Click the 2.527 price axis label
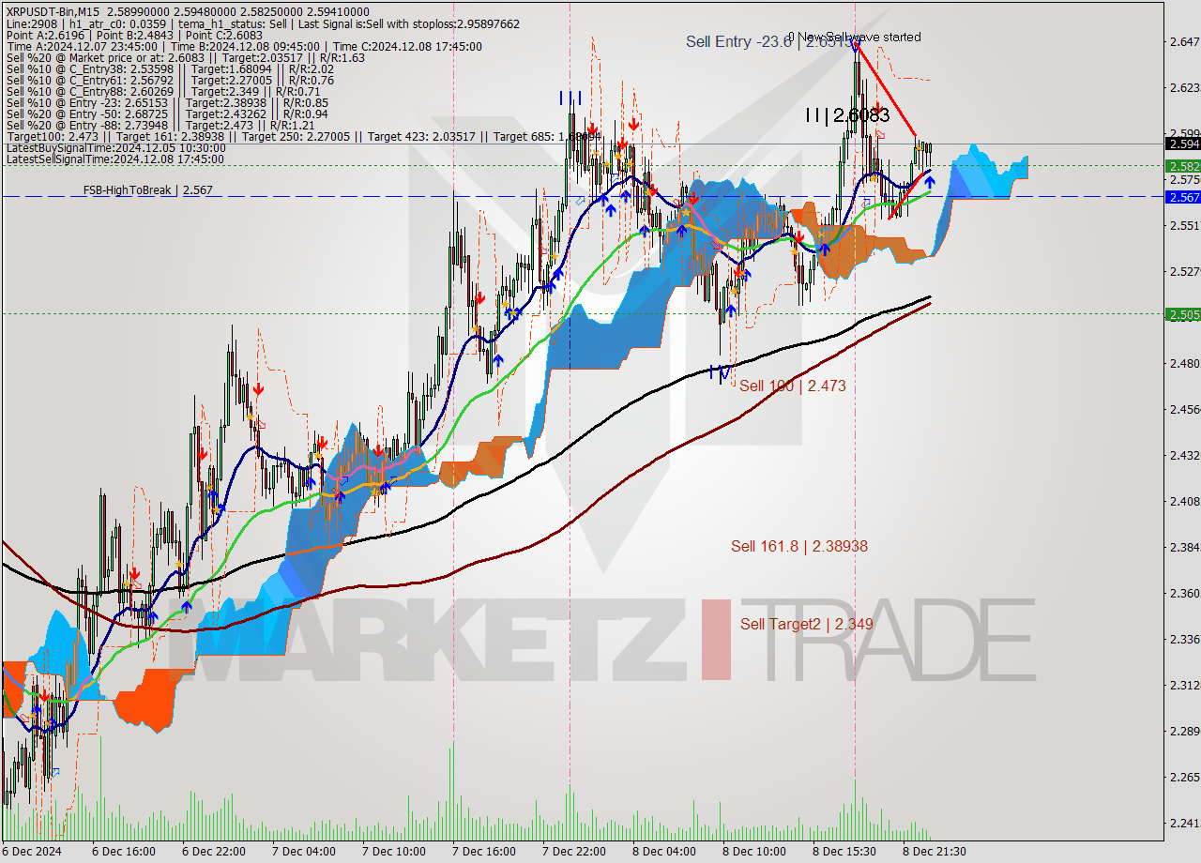Screen dimensions: 1201x863 pyautogui.click(x=1183, y=271)
